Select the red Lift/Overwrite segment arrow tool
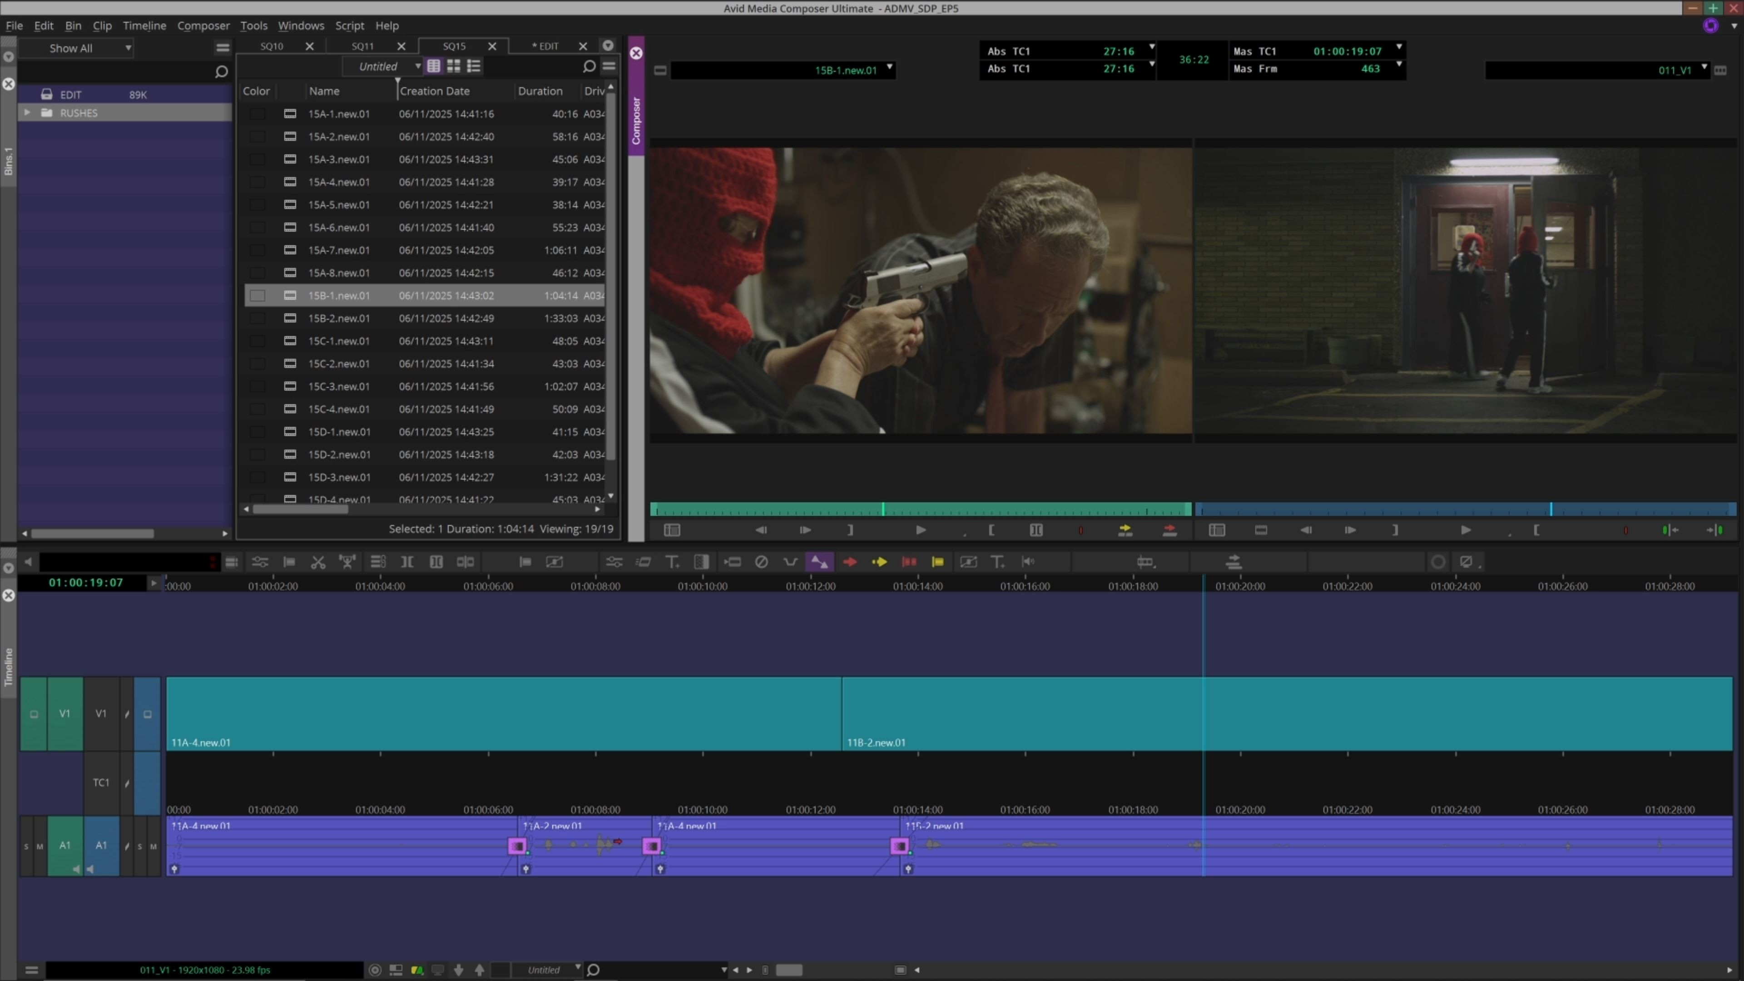Viewport: 1744px width, 981px height. click(x=850, y=562)
